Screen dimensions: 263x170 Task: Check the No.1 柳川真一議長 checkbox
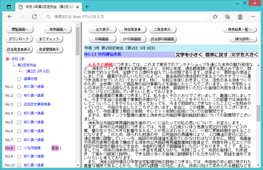tap(19, 87)
